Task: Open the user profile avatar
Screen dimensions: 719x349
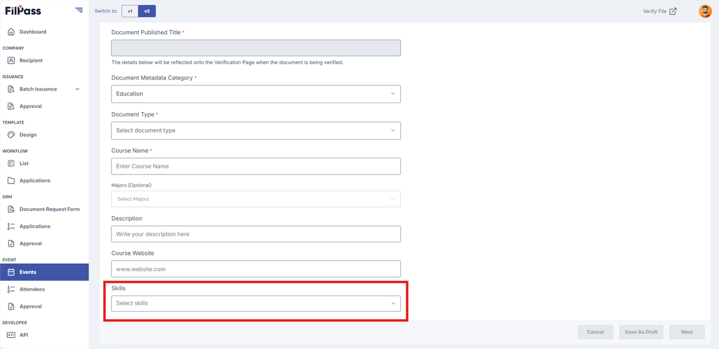Action: [x=705, y=11]
